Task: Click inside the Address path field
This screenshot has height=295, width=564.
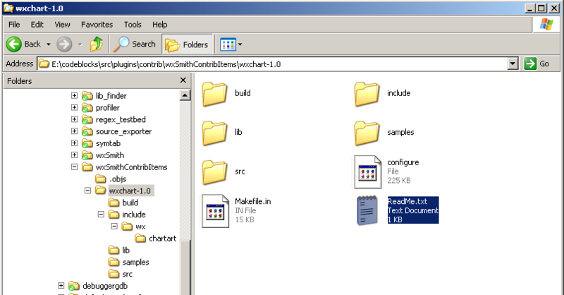Action: point(273,64)
